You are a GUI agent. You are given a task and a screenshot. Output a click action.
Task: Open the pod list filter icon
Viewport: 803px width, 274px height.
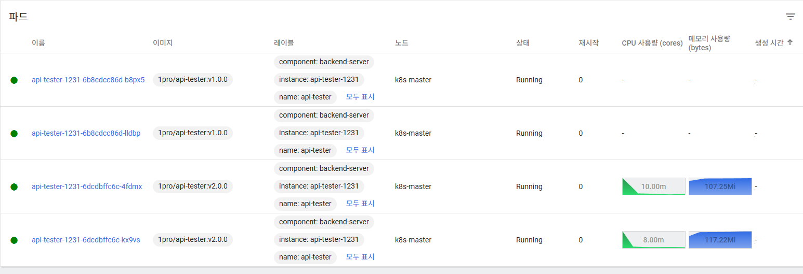pos(790,17)
